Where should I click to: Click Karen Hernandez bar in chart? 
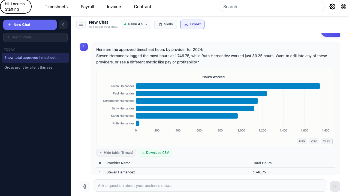(x=187, y=116)
